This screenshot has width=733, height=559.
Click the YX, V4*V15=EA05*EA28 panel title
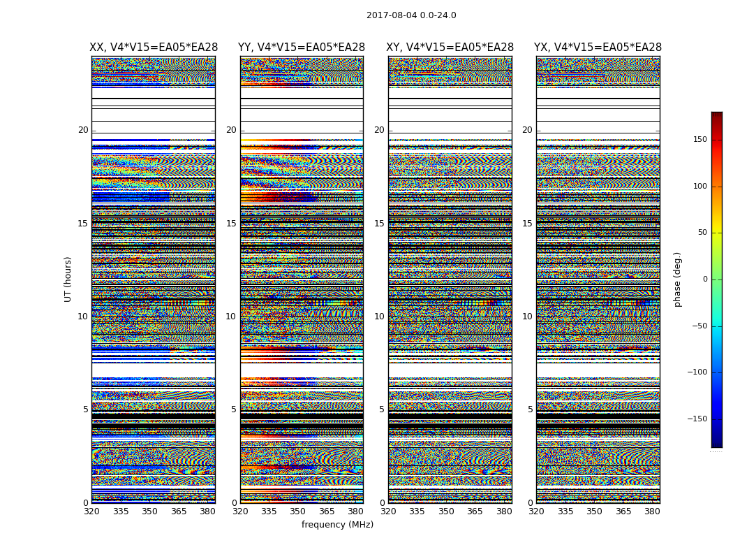598,48
